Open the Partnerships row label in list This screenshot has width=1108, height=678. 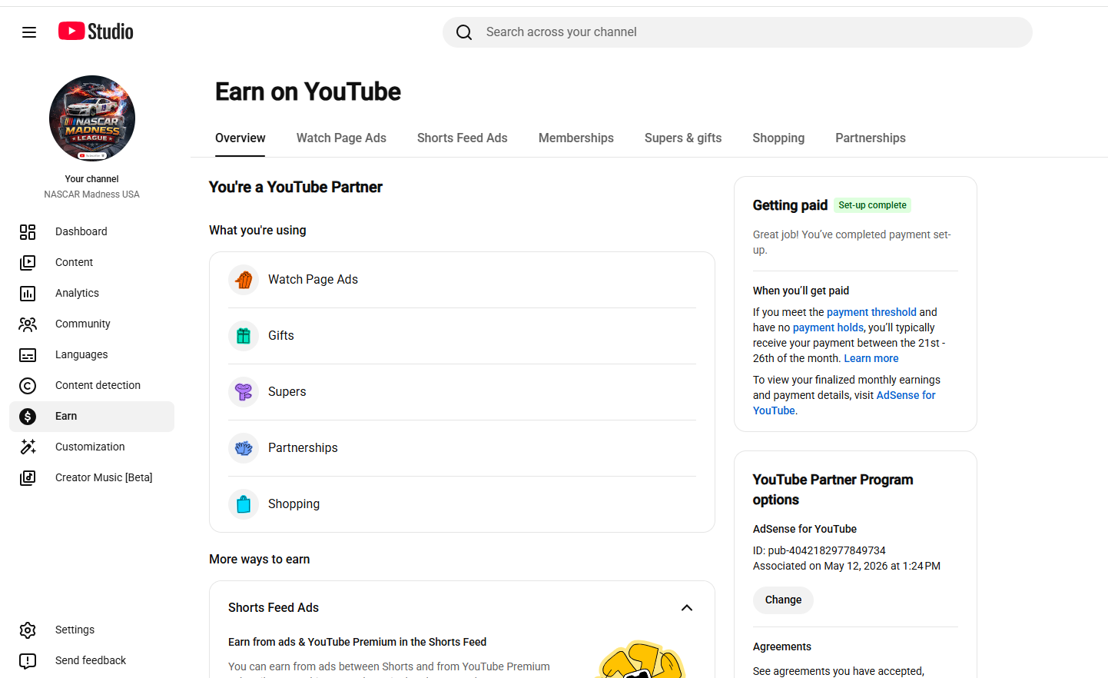click(x=303, y=448)
